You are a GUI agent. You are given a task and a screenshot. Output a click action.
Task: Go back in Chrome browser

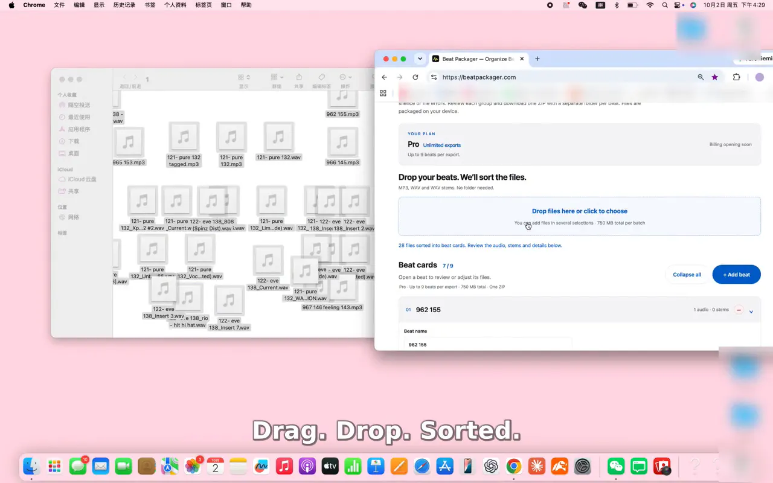pos(385,77)
